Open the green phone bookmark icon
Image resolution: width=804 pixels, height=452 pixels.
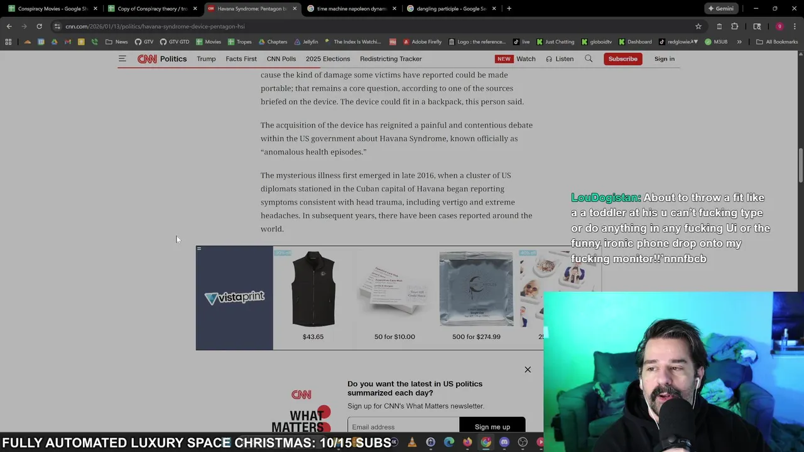94,42
